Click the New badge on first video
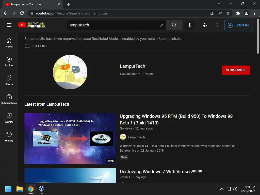 124,157
